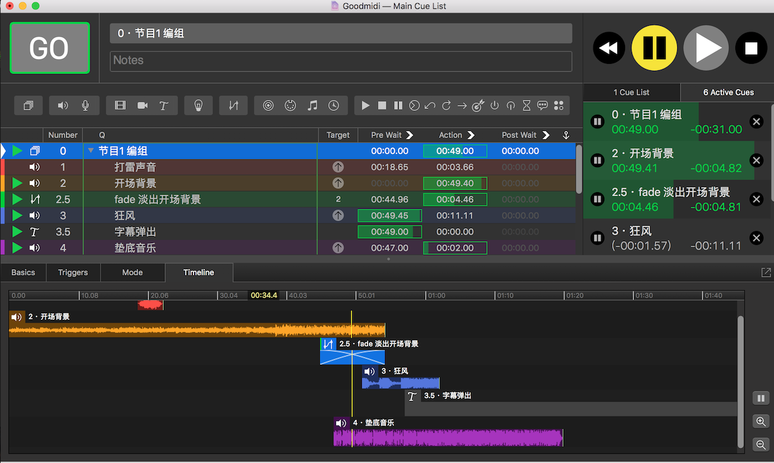Add a Target cue from toolbar
This screenshot has height=463, width=774.
coord(478,105)
